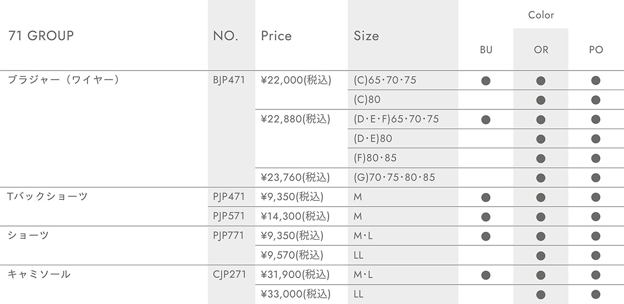Screen dimensions: 624x304
Task: Click the BU dot for (C)65·70·75 bra
Action: pos(485,81)
